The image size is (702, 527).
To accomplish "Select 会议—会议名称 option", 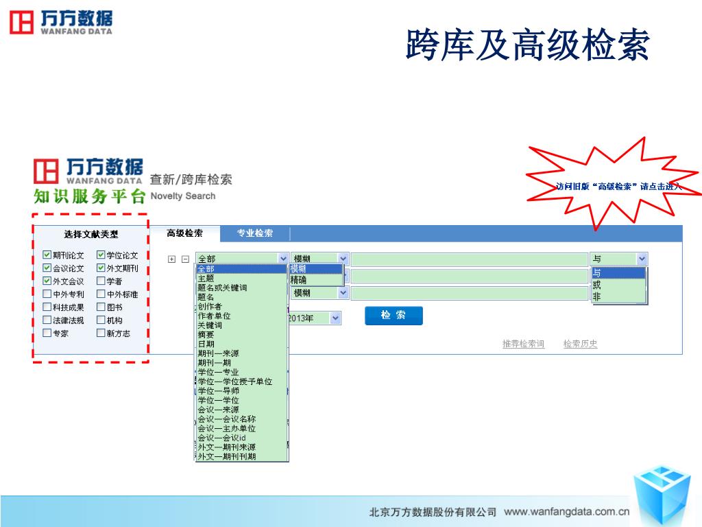I will (x=241, y=419).
